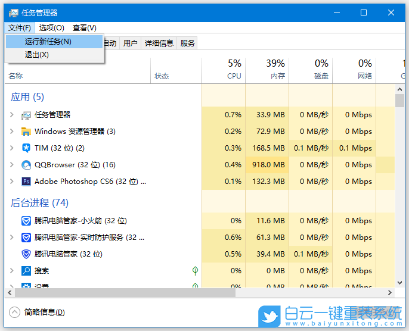Click the horizontal scrollbar right arrow
The height and width of the screenshot is (331, 409).
pos(390,292)
